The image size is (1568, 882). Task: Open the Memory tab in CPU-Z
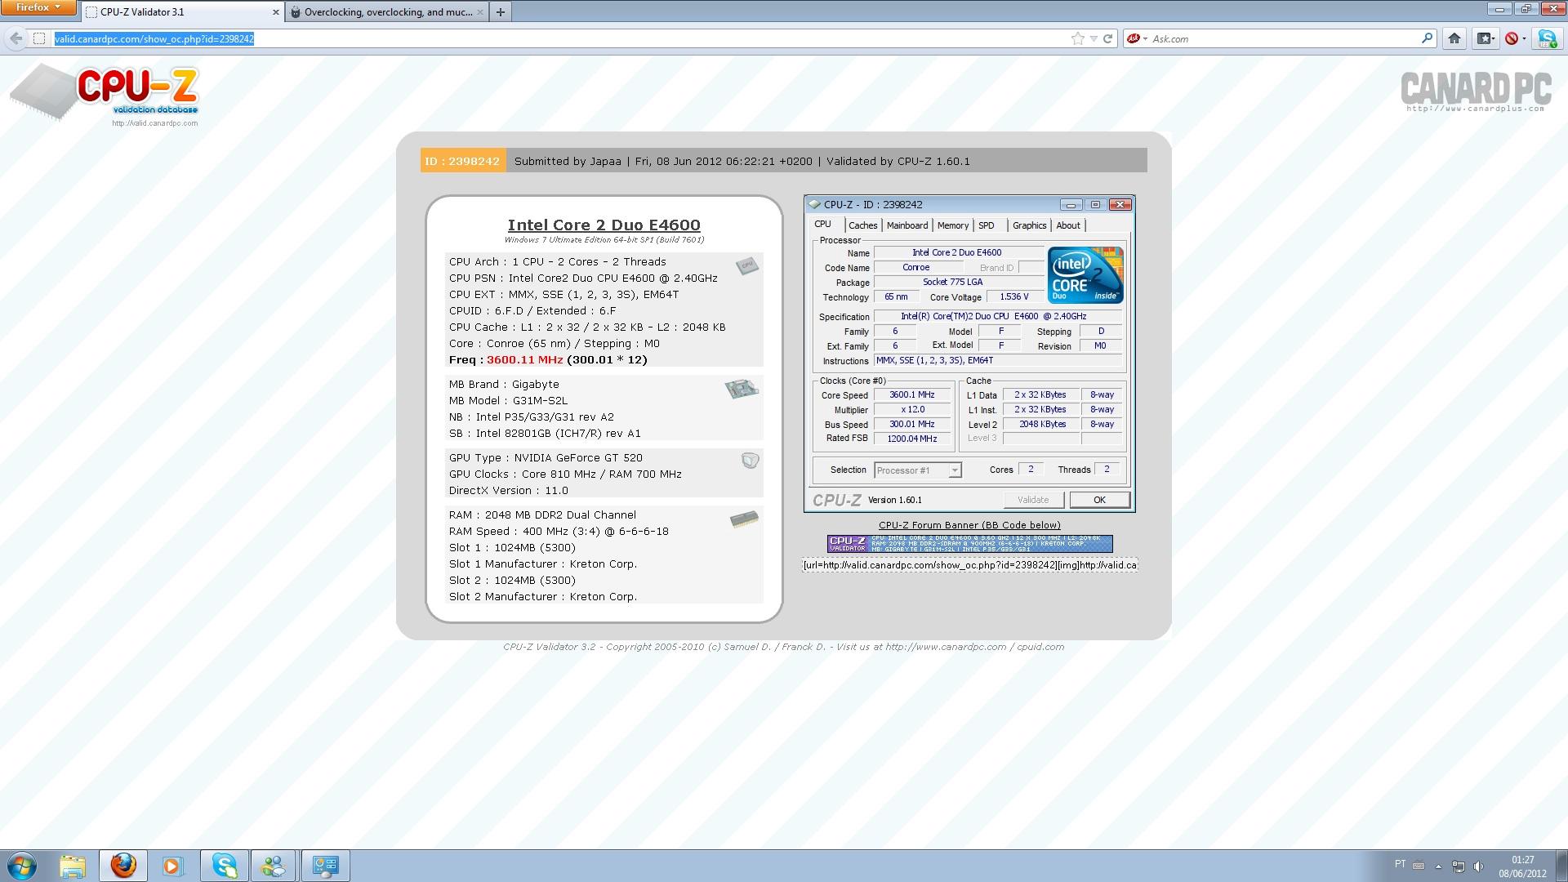pos(953,225)
